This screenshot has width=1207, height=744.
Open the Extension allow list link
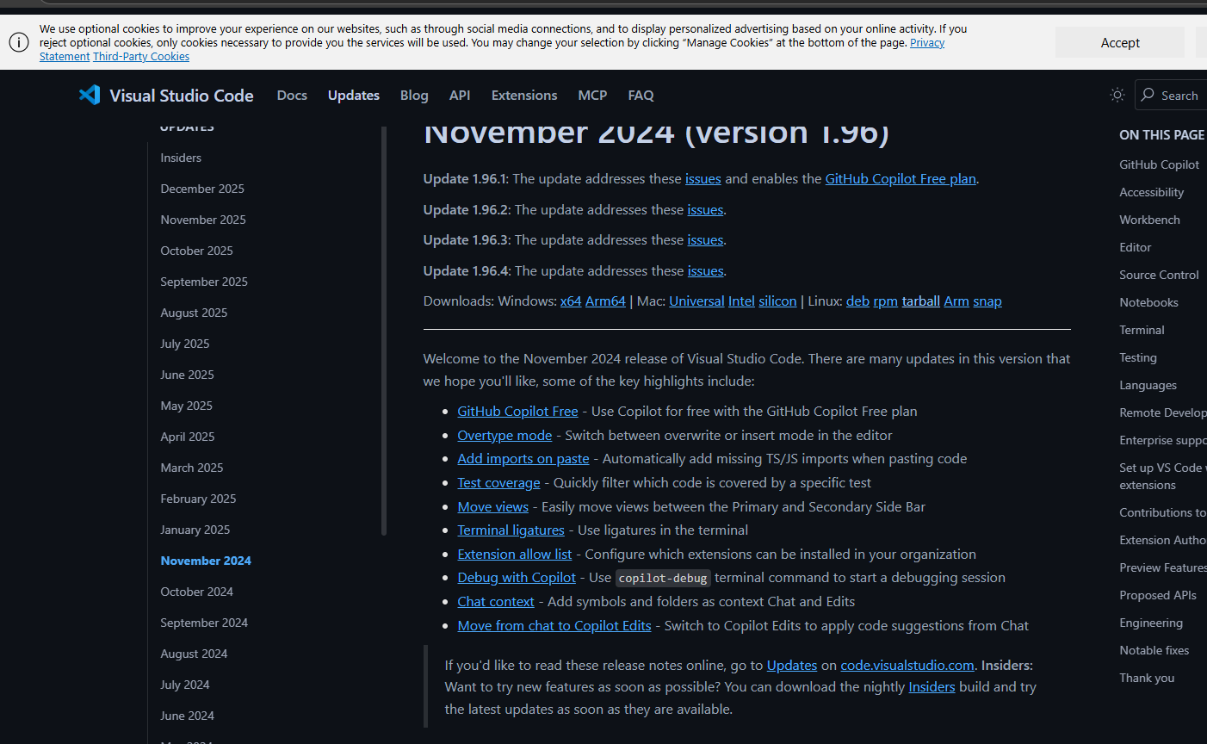[x=514, y=555]
